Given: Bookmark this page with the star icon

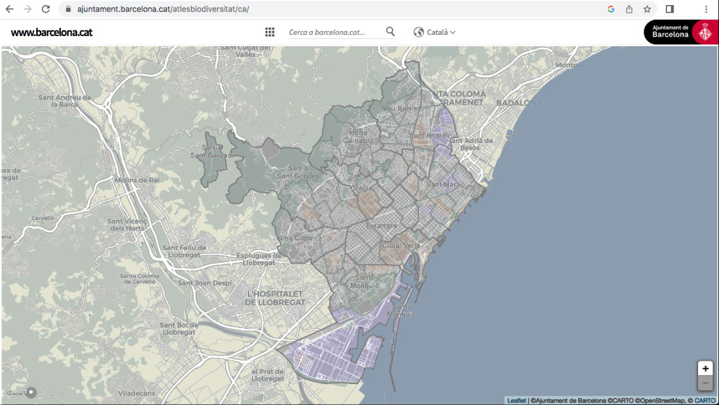Looking at the screenshot, I should (647, 9).
